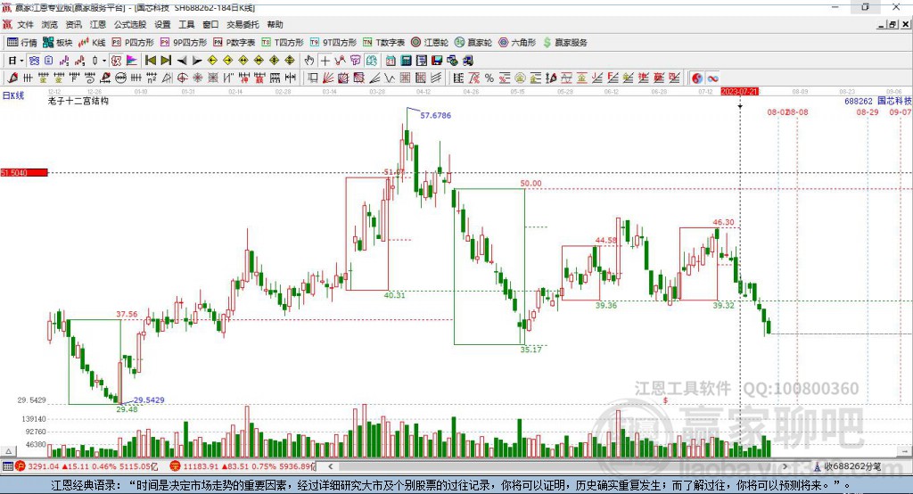Open the 赢家轮 tool
The image size is (913, 494).
tap(473, 43)
